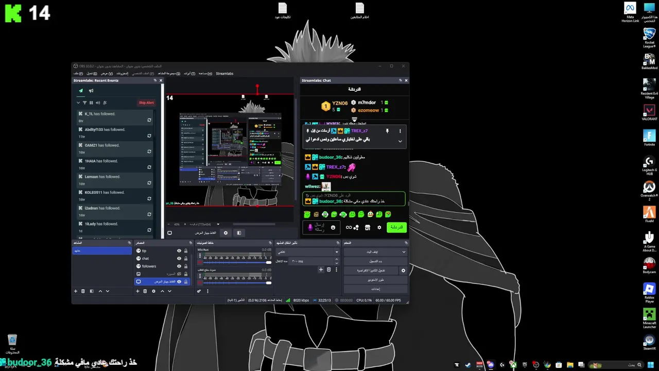The width and height of the screenshot is (659, 371).
Task: Open Rocket League desktop shortcut
Action: 649,37
